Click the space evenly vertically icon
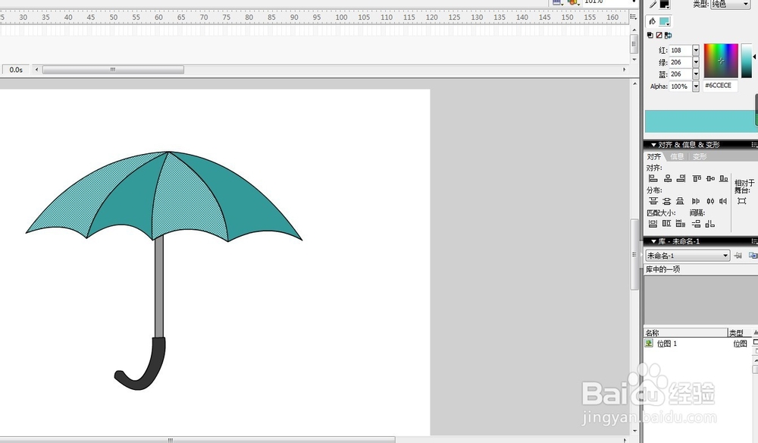The height and width of the screenshot is (443, 758). pyautogui.click(x=696, y=224)
